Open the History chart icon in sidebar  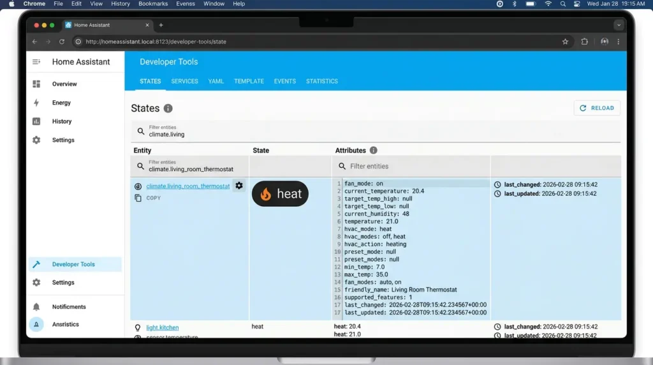(36, 121)
